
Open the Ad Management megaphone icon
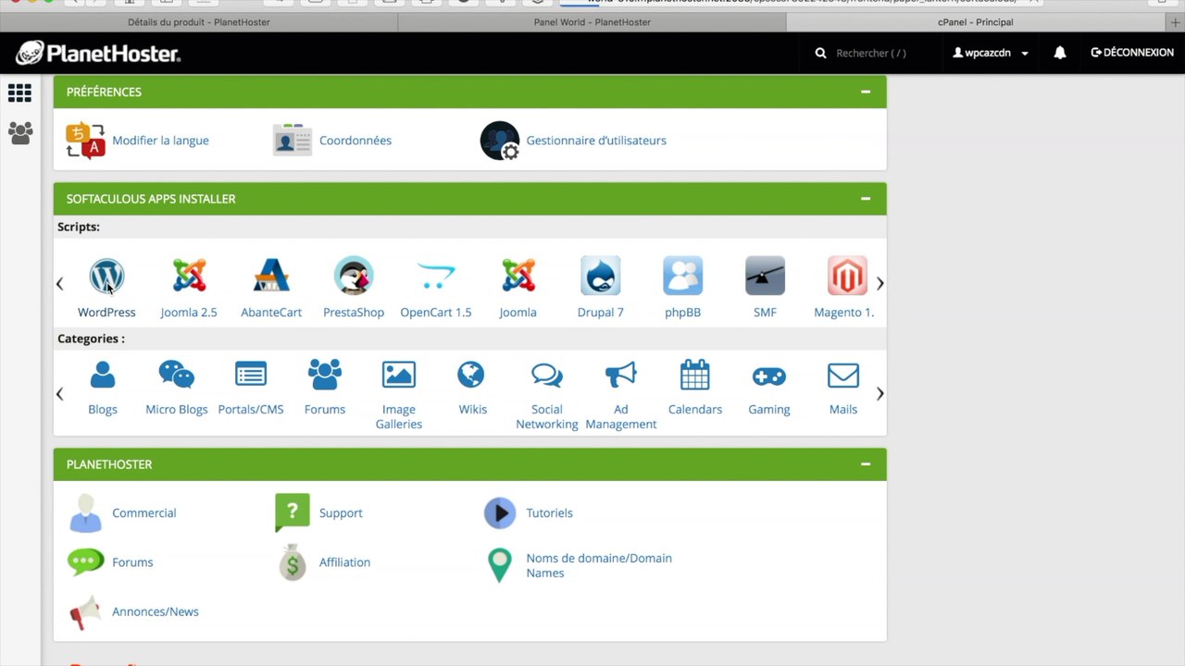621,375
